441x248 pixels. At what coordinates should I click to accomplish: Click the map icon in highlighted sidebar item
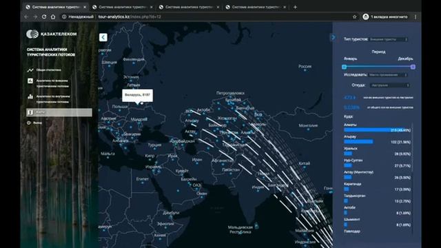pyautogui.click(x=30, y=112)
